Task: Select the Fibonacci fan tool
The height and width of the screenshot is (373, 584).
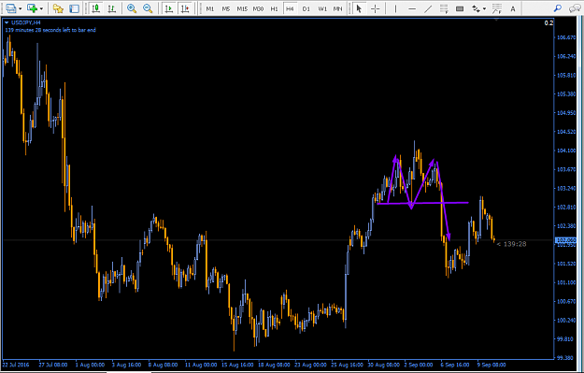Action: point(497,8)
